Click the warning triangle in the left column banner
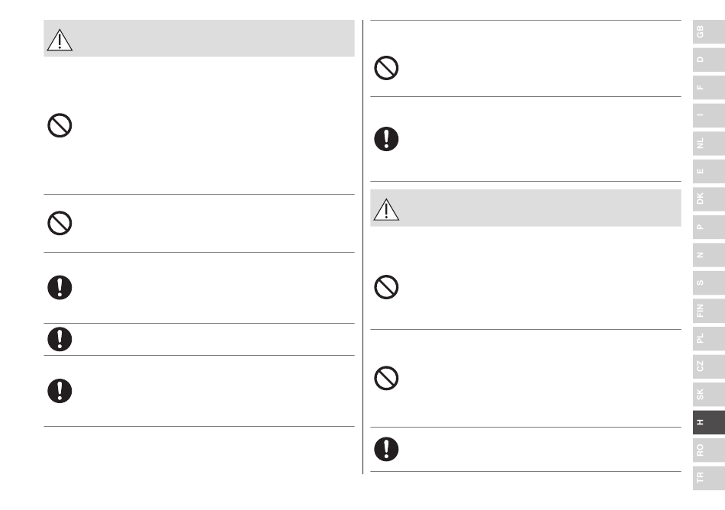Viewport: 725px width, 510px height. [60, 40]
